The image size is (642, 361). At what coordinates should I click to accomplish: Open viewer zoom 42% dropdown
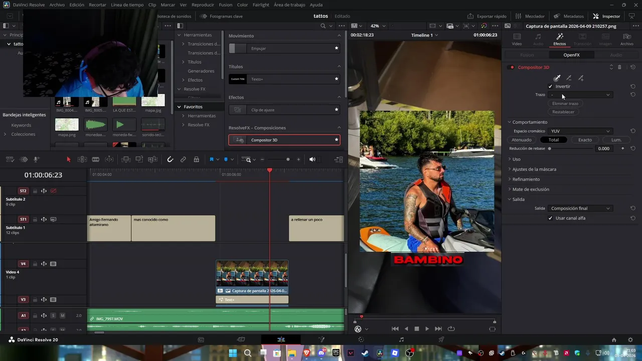378,26
